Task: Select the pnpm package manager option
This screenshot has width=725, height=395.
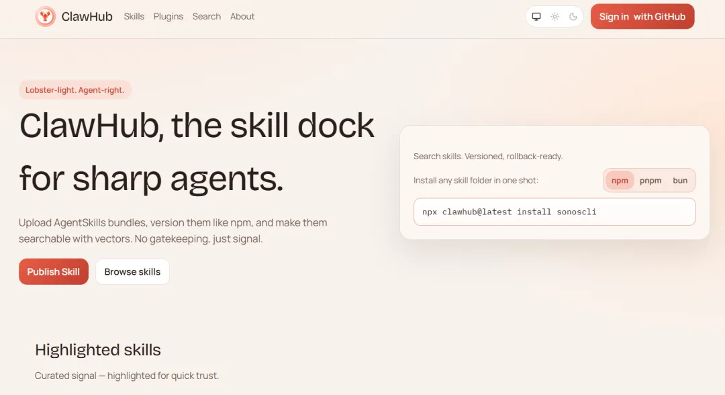Action: click(650, 181)
